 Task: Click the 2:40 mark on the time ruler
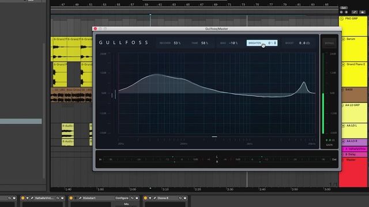pyautogui.click(x=262, y=189)
